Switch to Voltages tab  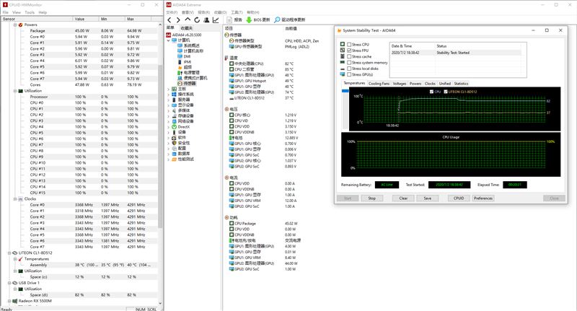(400, 84)
